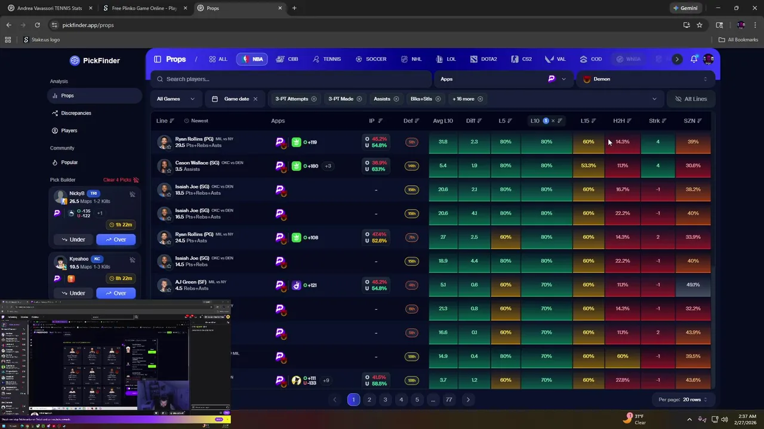Remove Kyeahoo pick with crossed-out pin icon

pos(133,260)
